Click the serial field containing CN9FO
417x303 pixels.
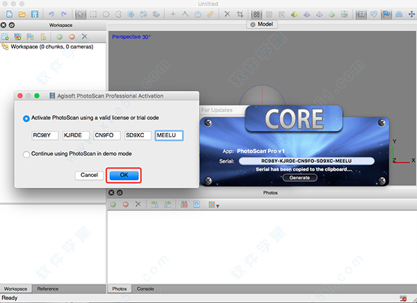tap(107, 135)
